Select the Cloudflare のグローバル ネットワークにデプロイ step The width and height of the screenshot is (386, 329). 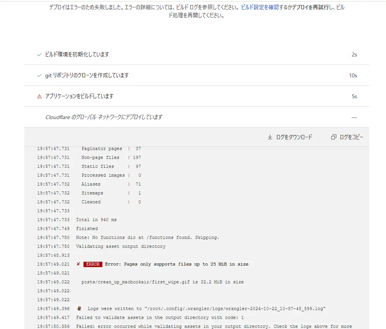[x=104, y=117]
